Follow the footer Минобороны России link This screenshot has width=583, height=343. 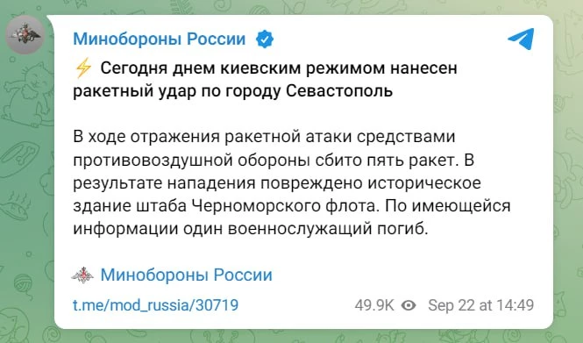pyautogui.click(x=186, y=275)
